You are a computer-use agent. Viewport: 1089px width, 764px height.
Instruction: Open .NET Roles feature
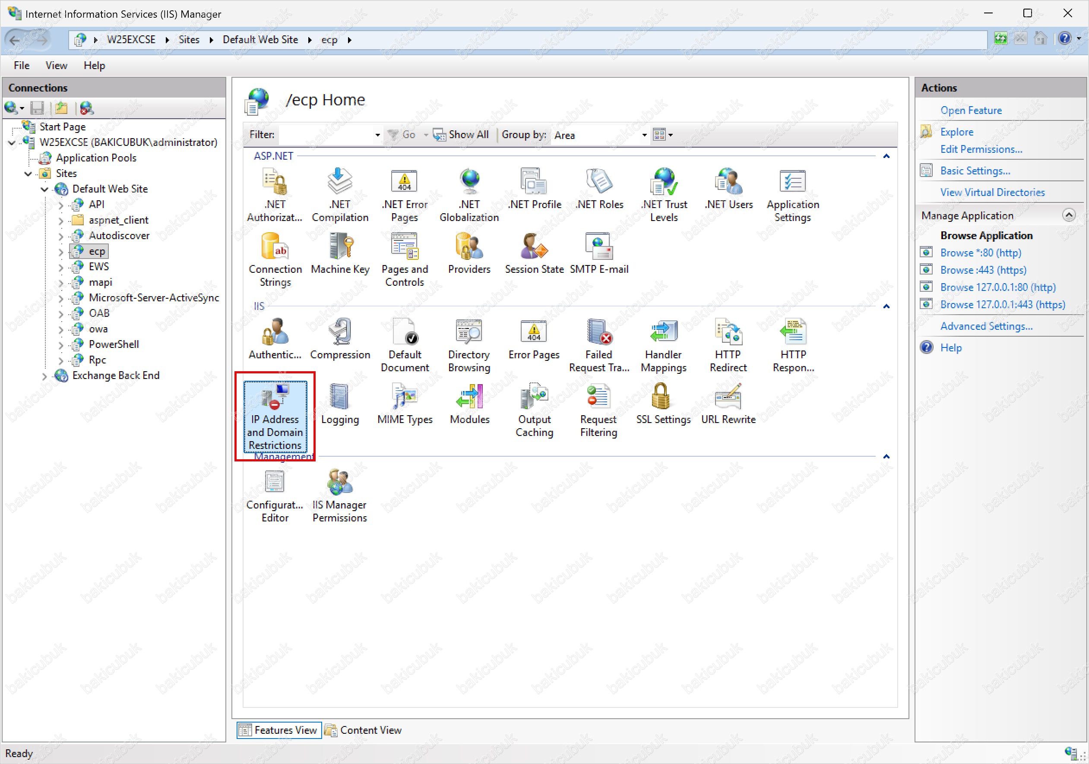click(599, 189)
